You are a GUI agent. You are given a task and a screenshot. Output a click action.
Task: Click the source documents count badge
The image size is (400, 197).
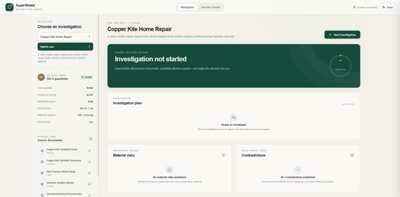pyautogui.click(x=90, y=139)
